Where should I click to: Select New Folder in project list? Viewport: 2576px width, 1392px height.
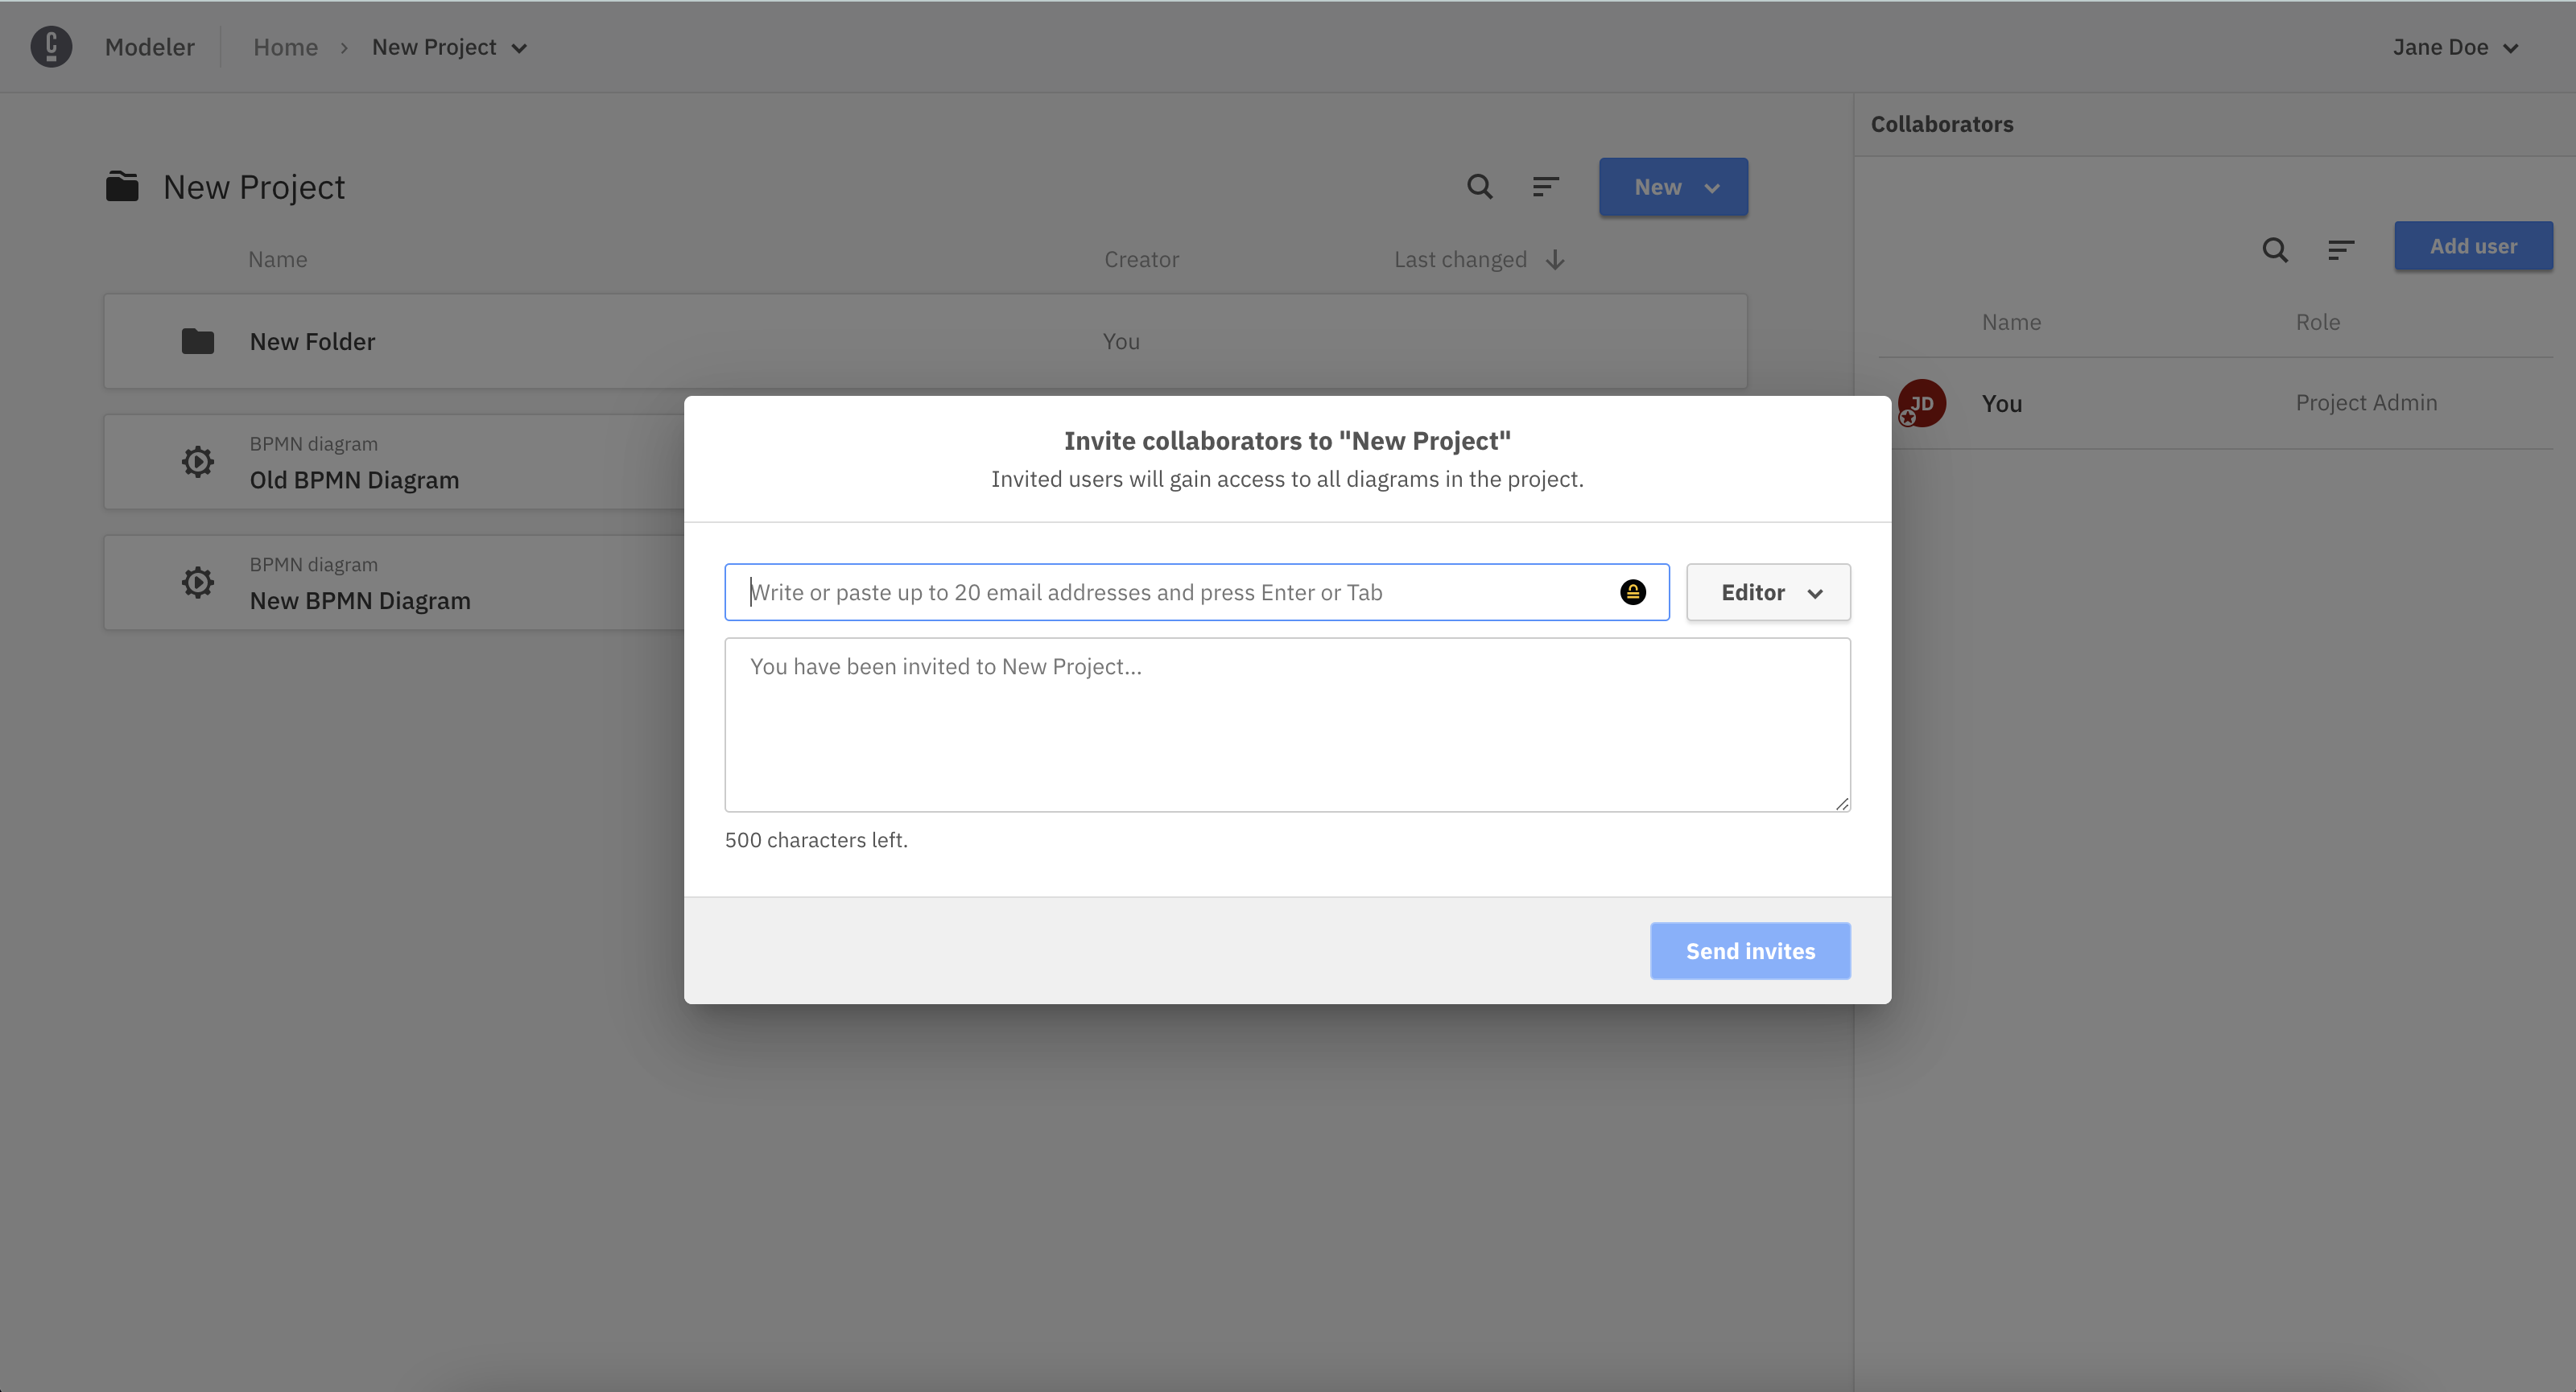(x=311, y=341)
